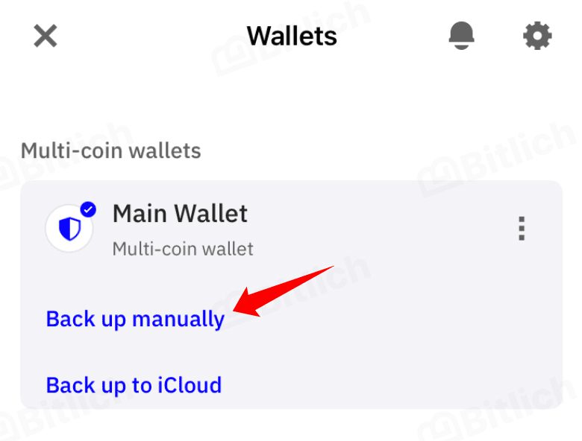Choose Back up to iCloud
The width and height of the screenshot is (582, 441).
134,385
